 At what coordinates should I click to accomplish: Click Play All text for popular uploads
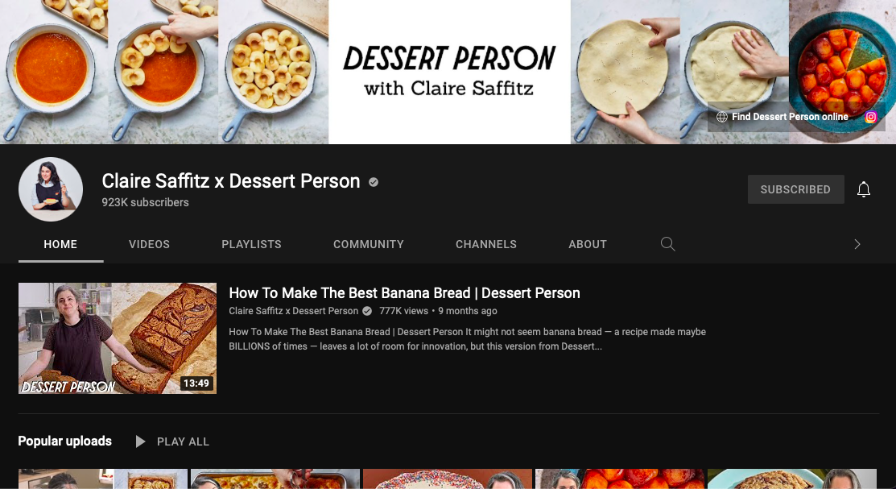tap(183, 441)
